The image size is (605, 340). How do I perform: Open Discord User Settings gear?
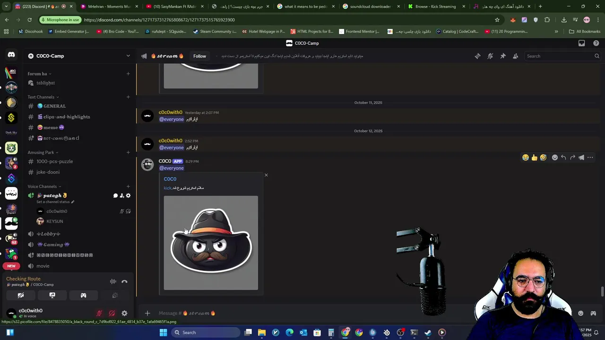124,313
